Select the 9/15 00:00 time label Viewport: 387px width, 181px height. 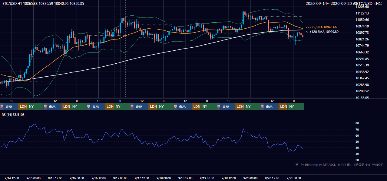pos(33,178)
